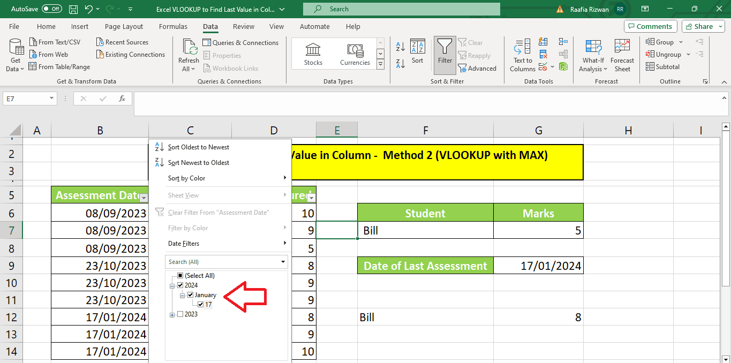Click the Forecast Sheet icon
The width and height of the screenshot is (731, 363).
[622, 54]
